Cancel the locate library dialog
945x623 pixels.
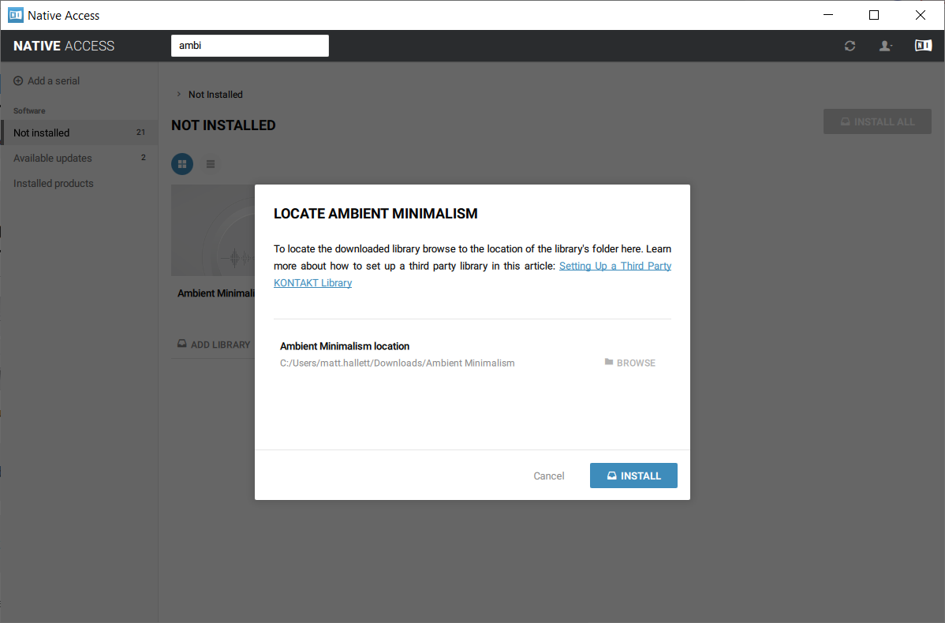[x=548, y=476]
